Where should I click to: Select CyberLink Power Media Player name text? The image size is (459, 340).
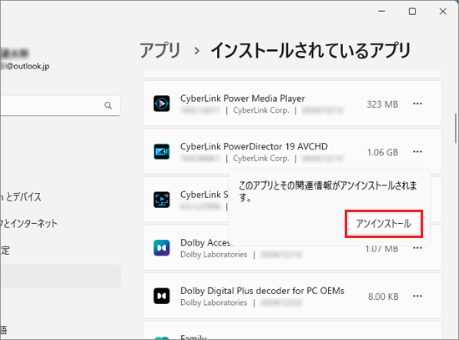point(242,99)
